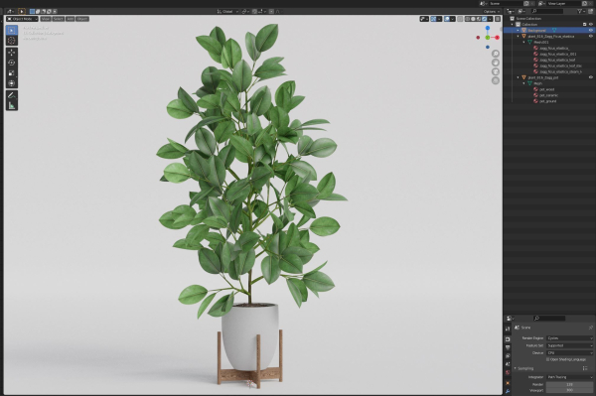Toggle perspective/orthographic grid icon
This screenshot has width=596, height=396.
496,80
